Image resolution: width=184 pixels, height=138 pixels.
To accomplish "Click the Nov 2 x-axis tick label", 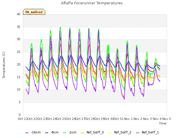I will (x=138, y=119).
